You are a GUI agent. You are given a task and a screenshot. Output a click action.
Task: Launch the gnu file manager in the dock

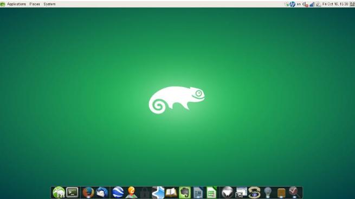click(x=59, y=193)
